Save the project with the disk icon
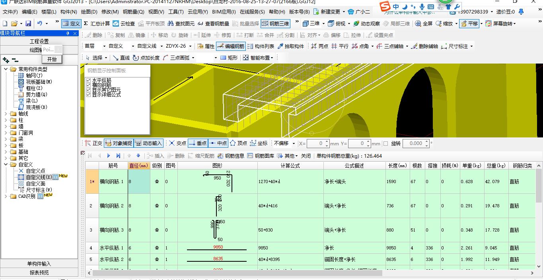Image resolution: width=543 pixels, height=280 pixels. coord(28,23)
